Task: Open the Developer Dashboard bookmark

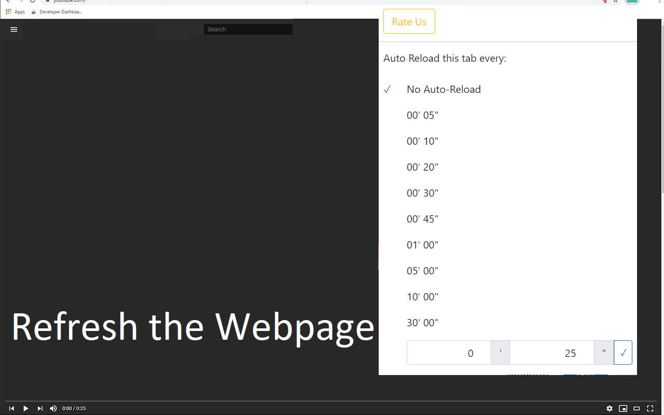Action: coord(57,11)
